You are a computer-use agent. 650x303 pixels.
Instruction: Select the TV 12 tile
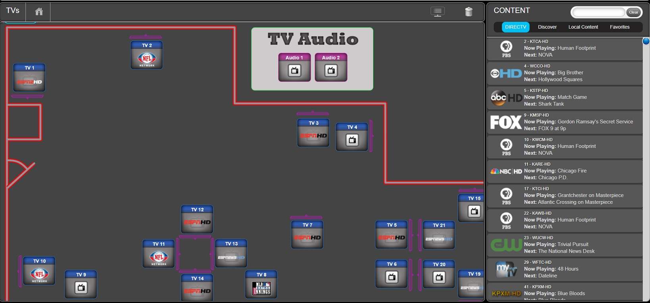pos(197,219)
